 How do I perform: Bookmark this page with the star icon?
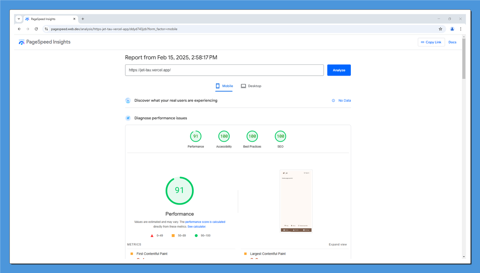point(440,29)
